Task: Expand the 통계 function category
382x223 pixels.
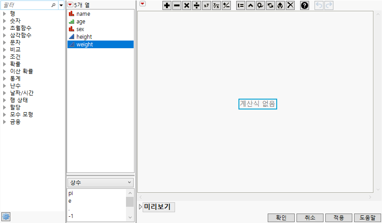Action: [x=4, y=78]
